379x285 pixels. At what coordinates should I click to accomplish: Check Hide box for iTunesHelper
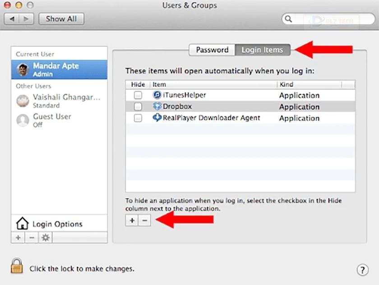[x=138, y=95]
